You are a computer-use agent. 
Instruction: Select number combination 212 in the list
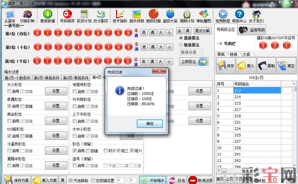tap(237, 90)
